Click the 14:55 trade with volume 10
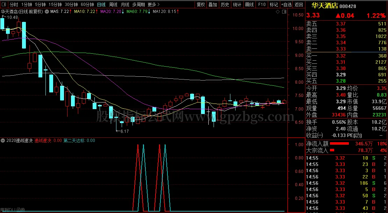388x213 pixels. [x=346, y=158]
